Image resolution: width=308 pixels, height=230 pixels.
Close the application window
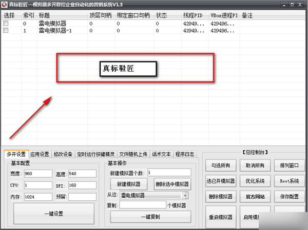300,5
